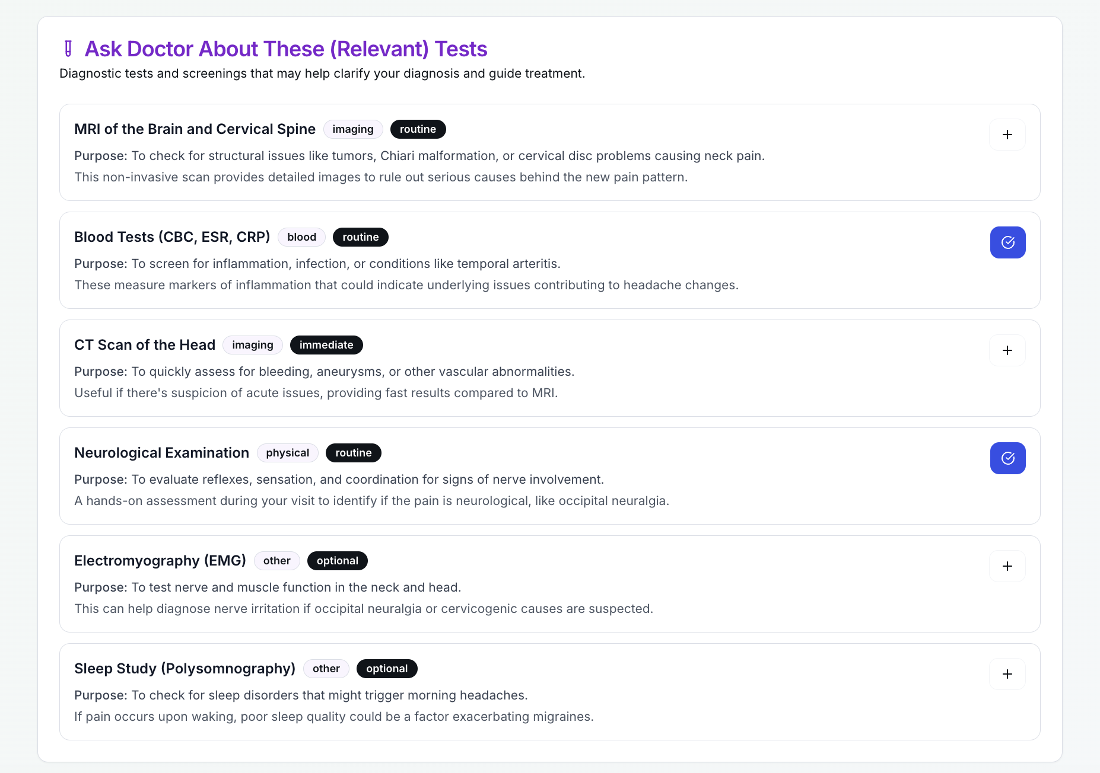This screenshot has height=773, width=1100.
Task: Select the 'MRI of the Brain and Cervical Spine' title
Action: 195,129
